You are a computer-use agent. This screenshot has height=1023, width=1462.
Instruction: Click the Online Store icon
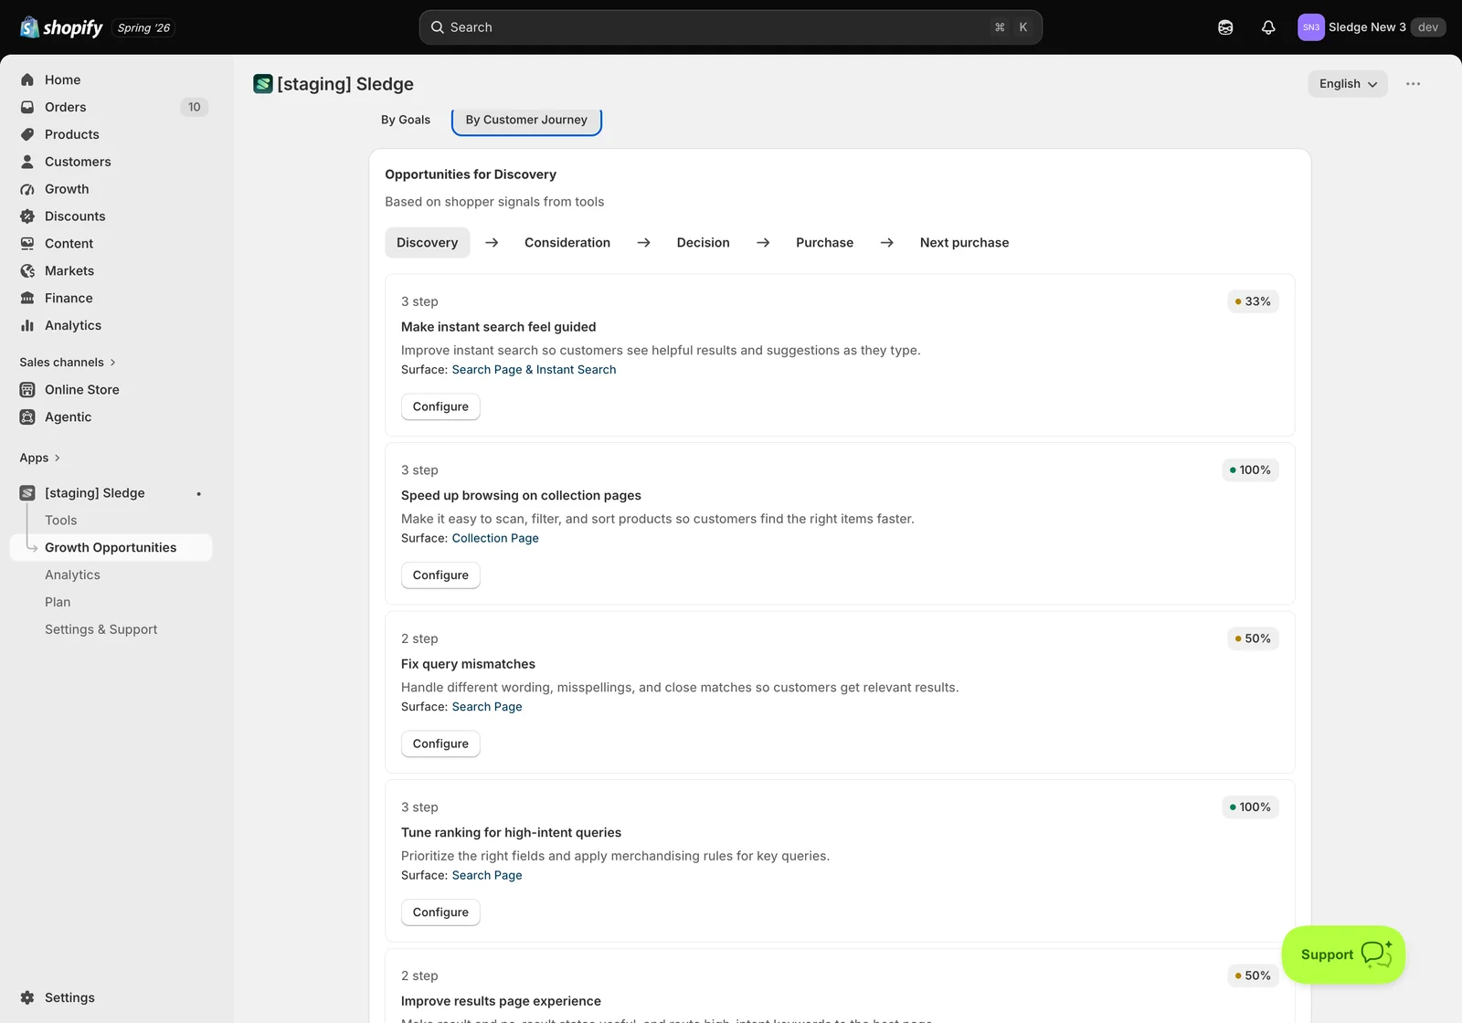pos(27,390)
